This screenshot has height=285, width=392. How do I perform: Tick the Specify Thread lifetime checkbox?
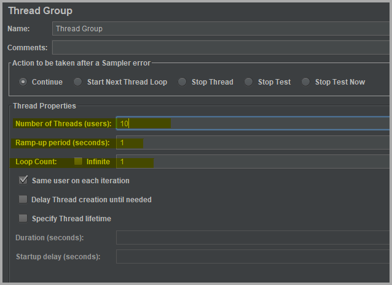[x=23, y=218]
